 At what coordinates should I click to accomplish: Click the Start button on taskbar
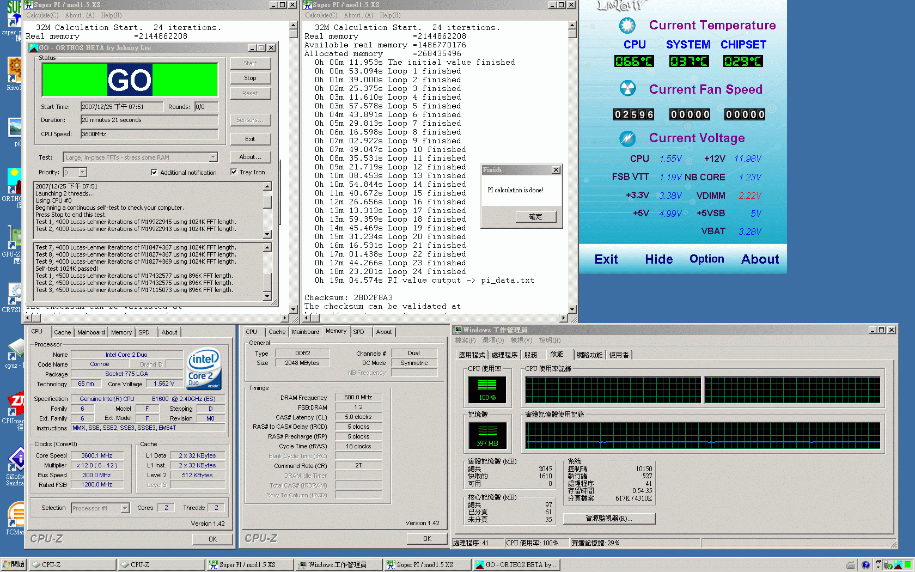14,565
